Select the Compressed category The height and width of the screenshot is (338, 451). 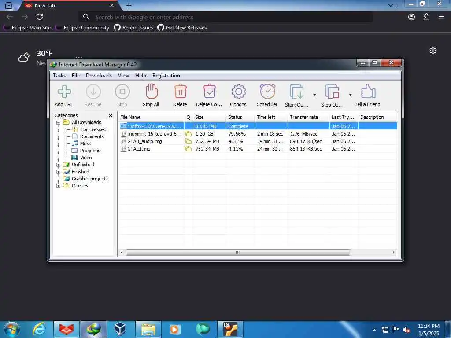(x=93, y=130)
